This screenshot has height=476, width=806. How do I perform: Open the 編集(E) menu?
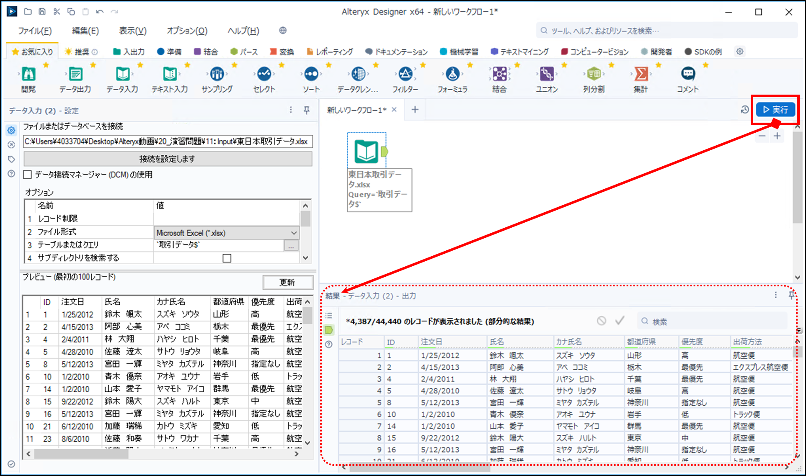[x=85, y=31]
